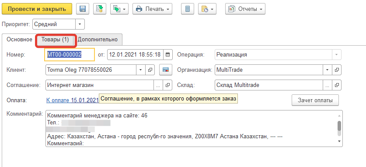Click the Соглашение field Интернет магазин
Viewport: 366px width, 167px height.
(100, 85)
